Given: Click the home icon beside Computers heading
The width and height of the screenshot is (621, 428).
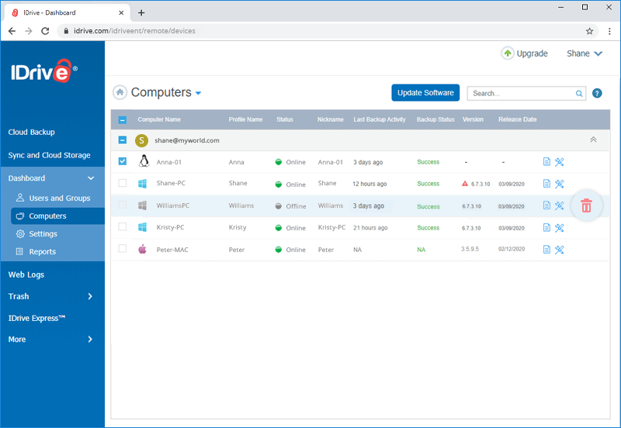Looking at the screenshot, I should click(x=120, y=92).
